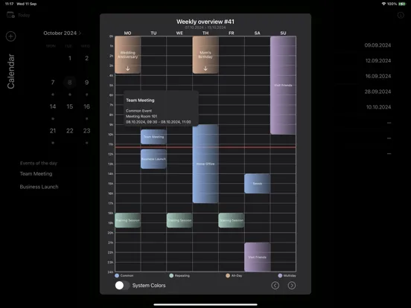
Task: Select day 23 in the October calendar
Action: (87, 131)
